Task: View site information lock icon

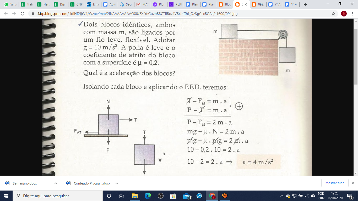Action: (x=33, y=14)
